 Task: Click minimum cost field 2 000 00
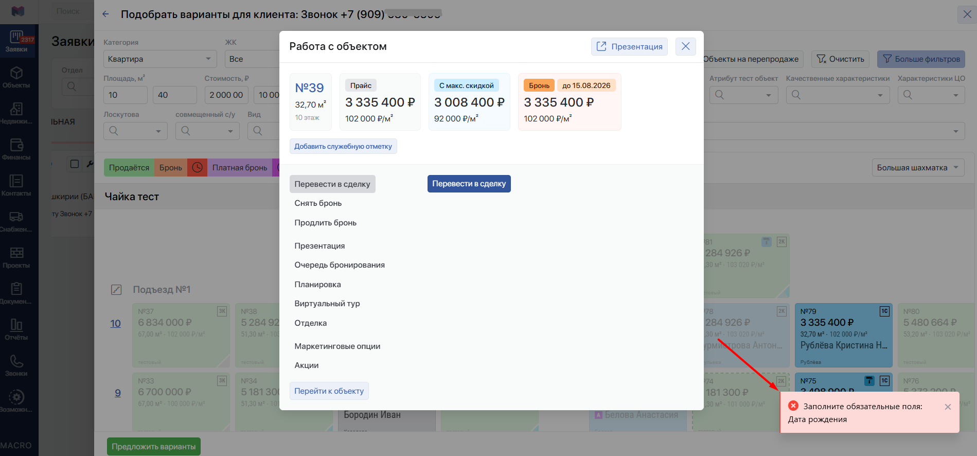point(226,95)
